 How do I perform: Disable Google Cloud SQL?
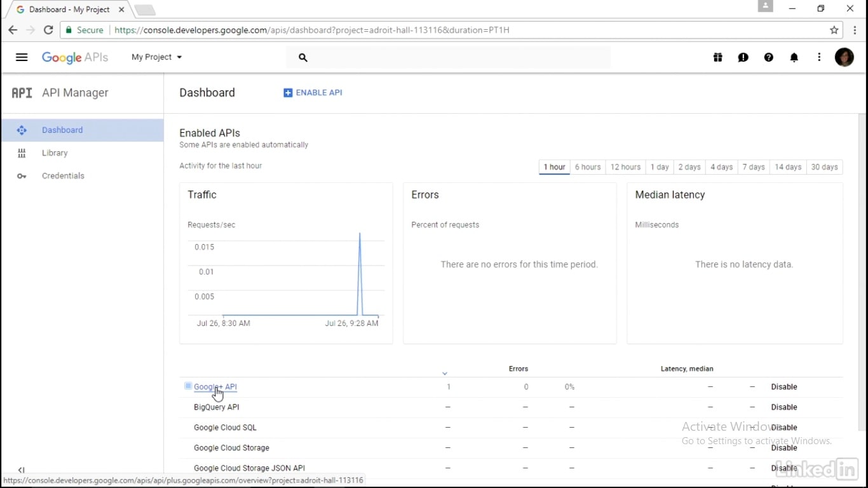784,428
